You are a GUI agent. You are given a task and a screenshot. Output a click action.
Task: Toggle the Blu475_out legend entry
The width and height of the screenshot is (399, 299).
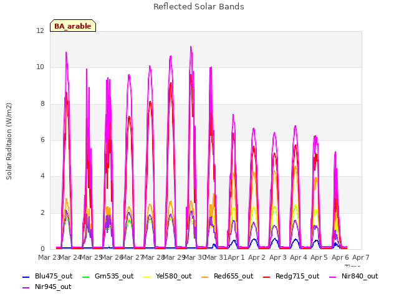(x=47, y=276)
